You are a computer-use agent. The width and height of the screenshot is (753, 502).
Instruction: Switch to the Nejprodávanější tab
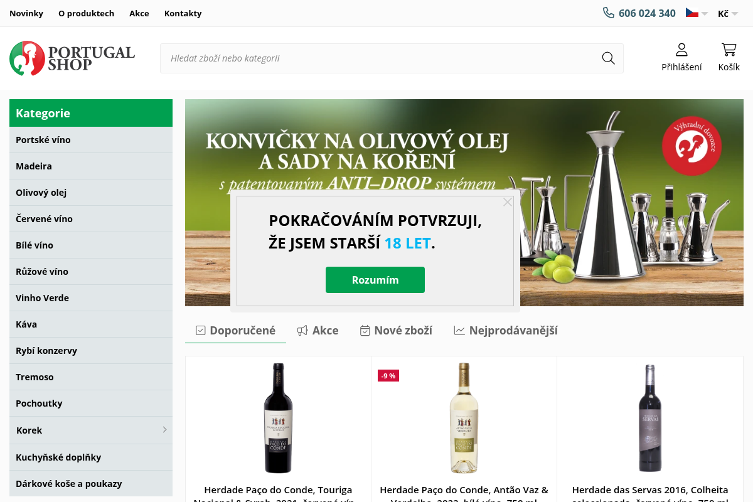(x=506, y=330)
